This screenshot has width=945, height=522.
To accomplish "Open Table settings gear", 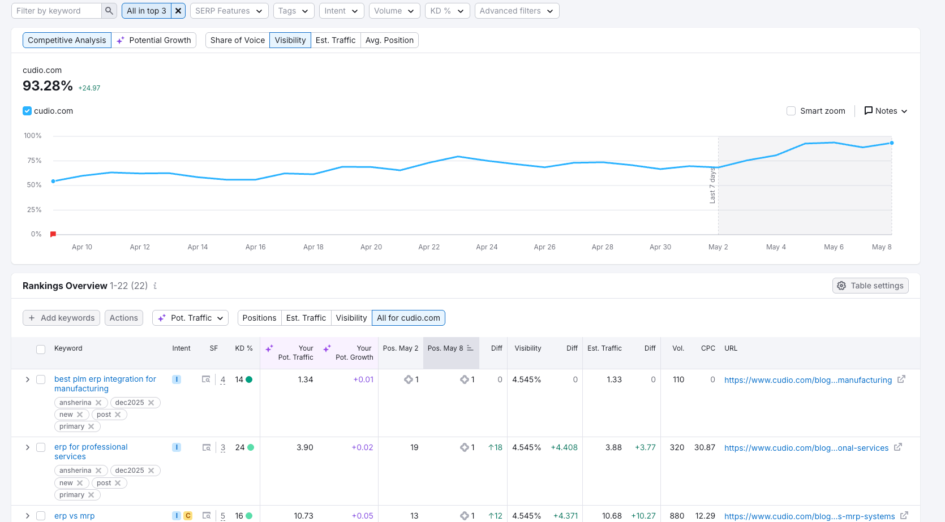I will click(870, 286).
